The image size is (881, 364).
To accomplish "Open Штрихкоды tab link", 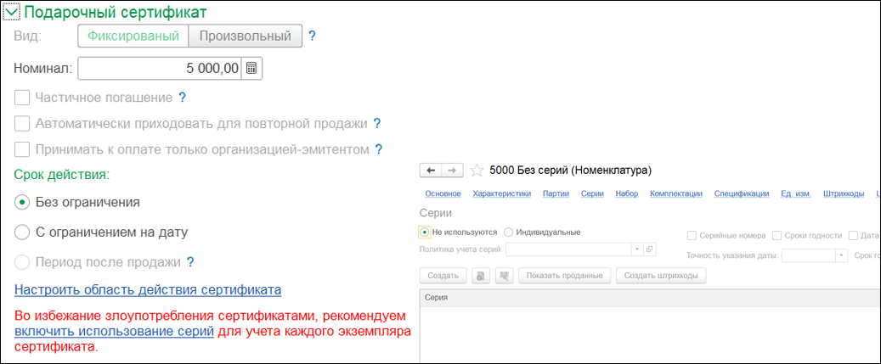I will 843,194.
